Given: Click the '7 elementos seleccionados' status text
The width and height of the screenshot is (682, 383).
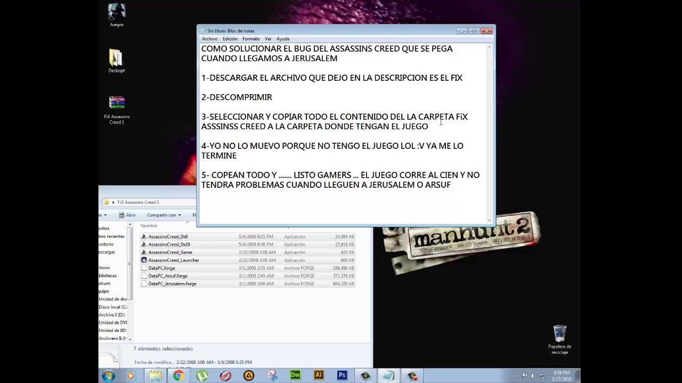Looking at the screenshot, I should (163, 348).
